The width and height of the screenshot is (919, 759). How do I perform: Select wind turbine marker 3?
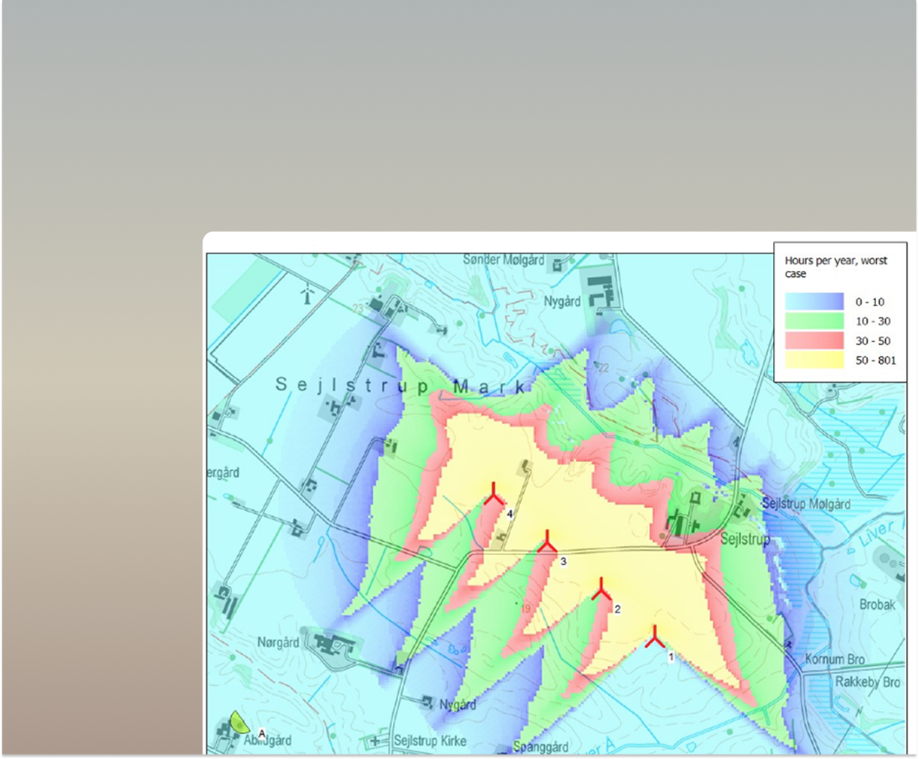[x=547, y=541]
